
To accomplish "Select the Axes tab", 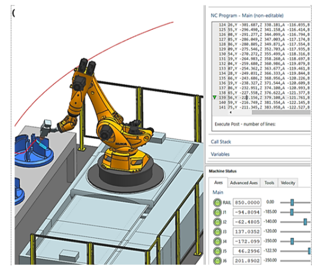I will click(218, 183).
